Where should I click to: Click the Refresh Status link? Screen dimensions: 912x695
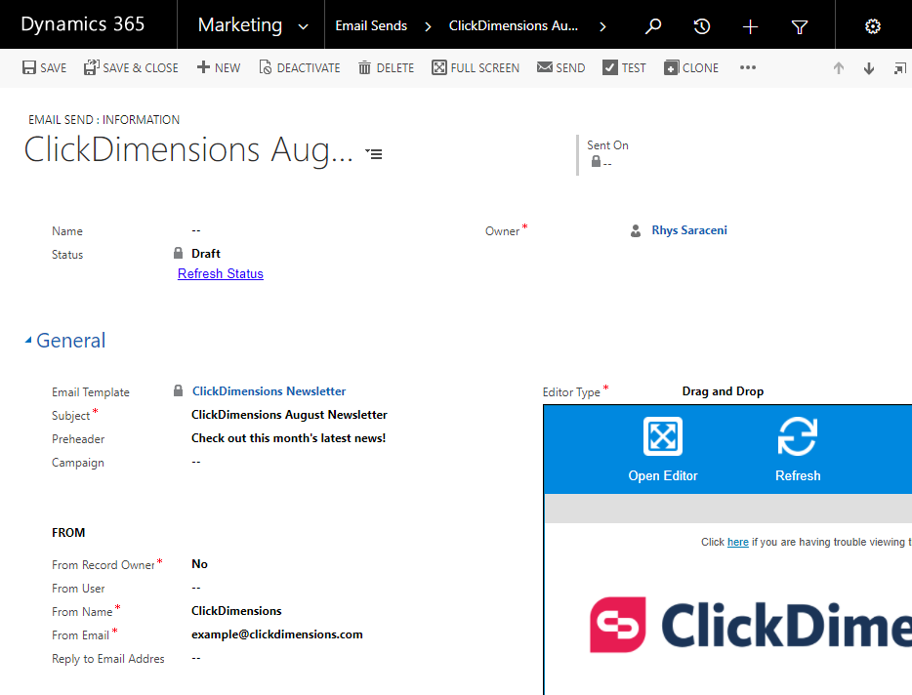click(x=221, y=274)
